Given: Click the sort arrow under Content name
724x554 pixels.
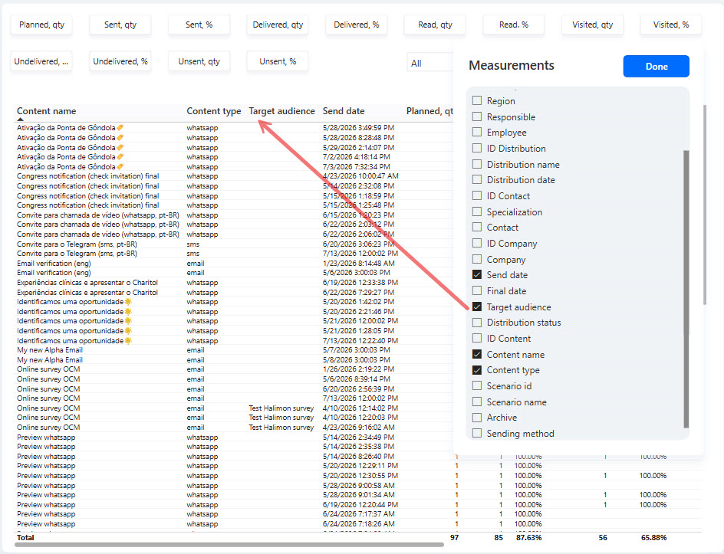Looking at the screenshot, I should 20,120.
